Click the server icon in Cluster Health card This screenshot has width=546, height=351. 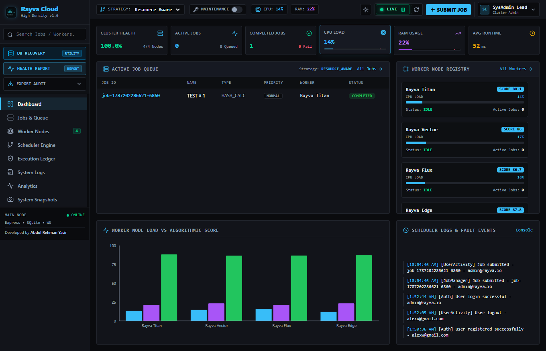point(160,33)
